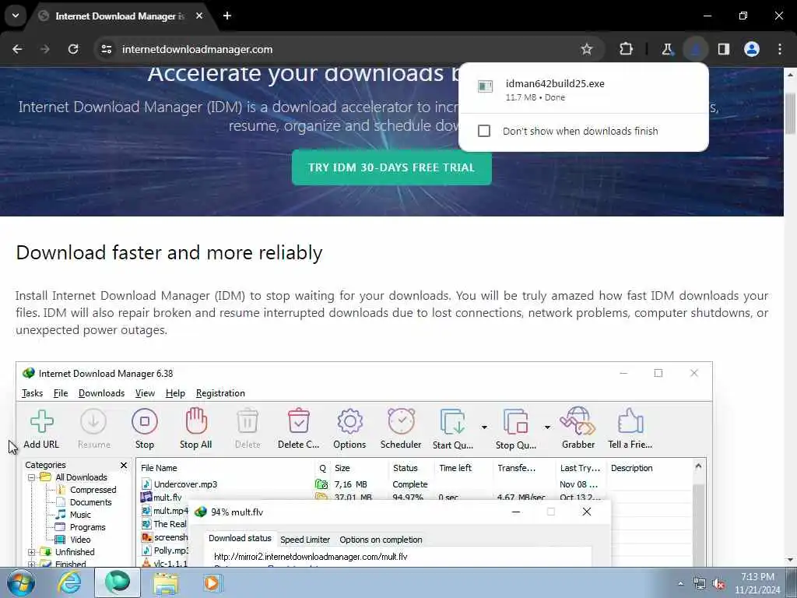Open the Help menu

tap(175, 393)
